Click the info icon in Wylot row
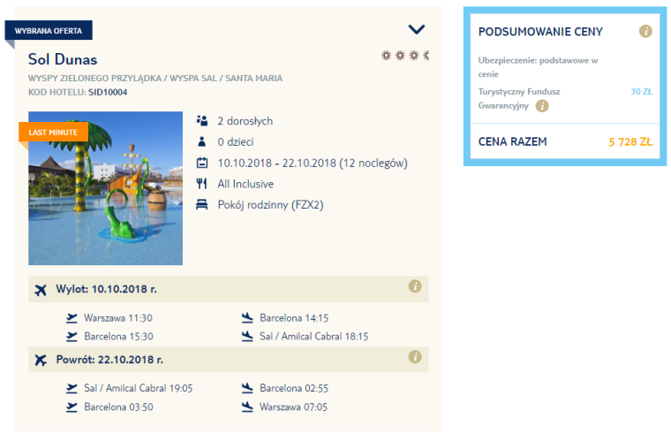The height and width of the screenshot is (434, 671). (x=415, y=286)
